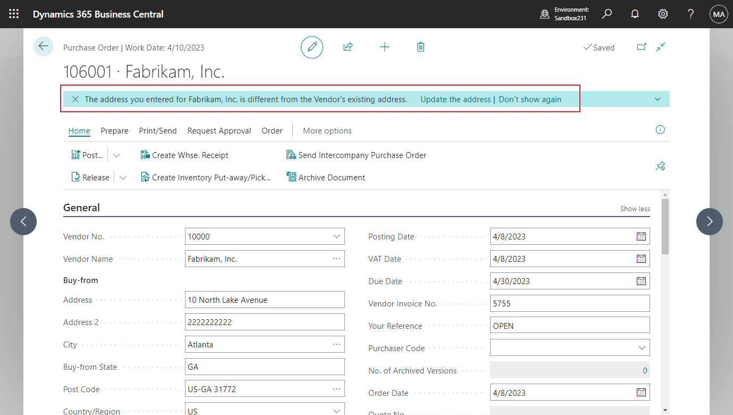Edit the page using the pencil icon
The width and height of the screenshot is (733, 415).
click(x=312, y=47)
